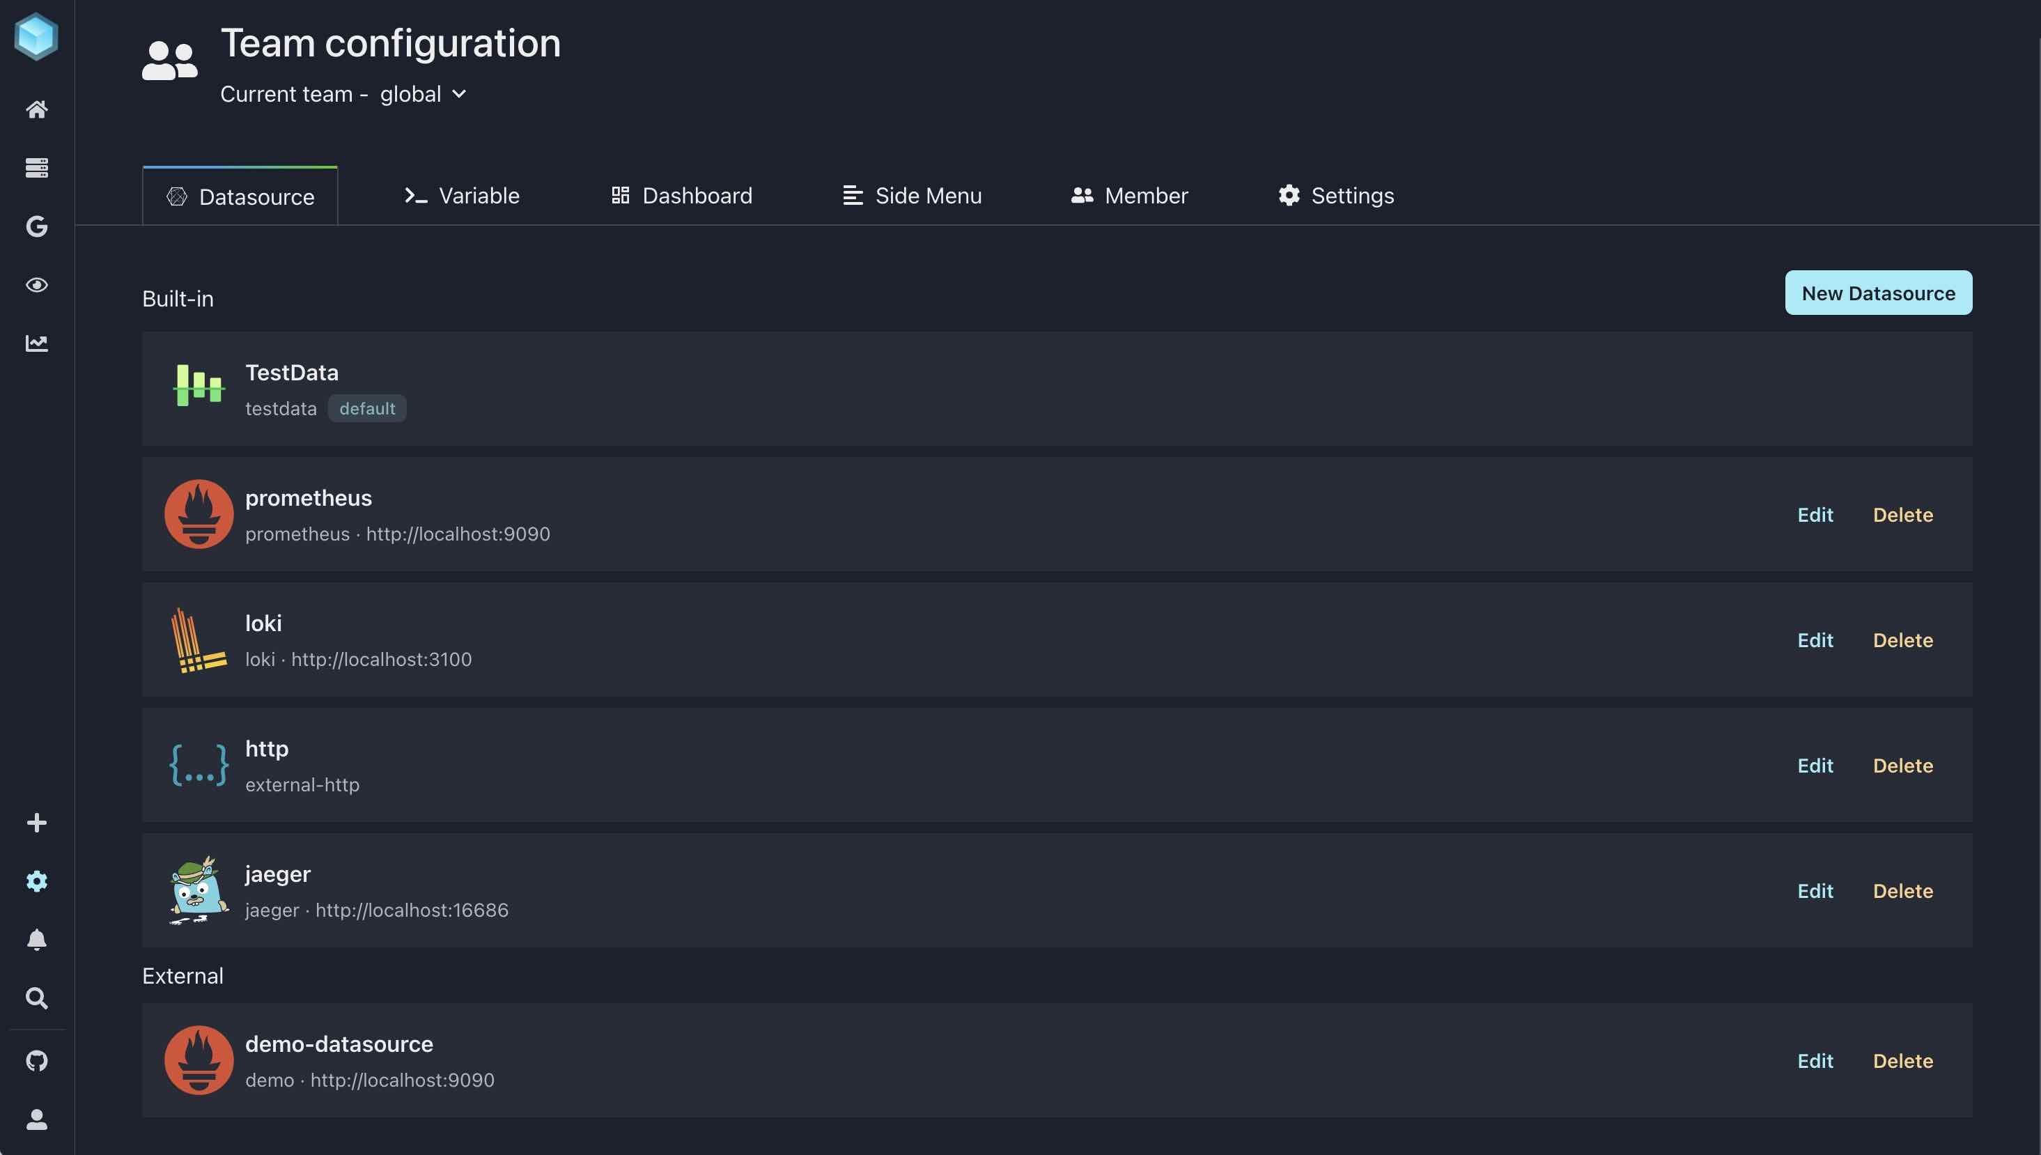
Task: Click the demo-datasource Prometheus icon
Action: tap(196, 1060)
